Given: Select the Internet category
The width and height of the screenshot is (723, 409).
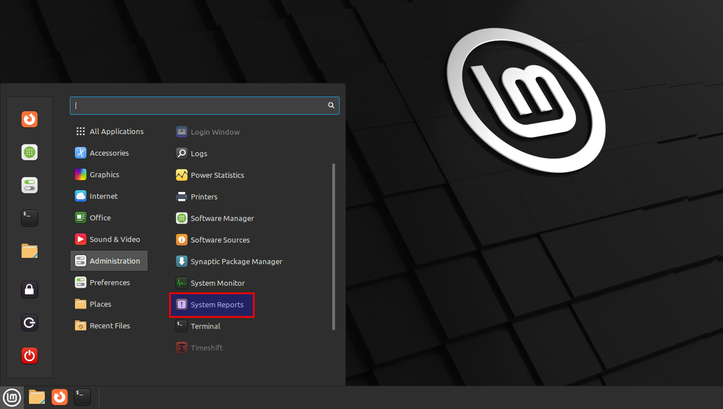Looking at the screenshot, I should [109, 196].
